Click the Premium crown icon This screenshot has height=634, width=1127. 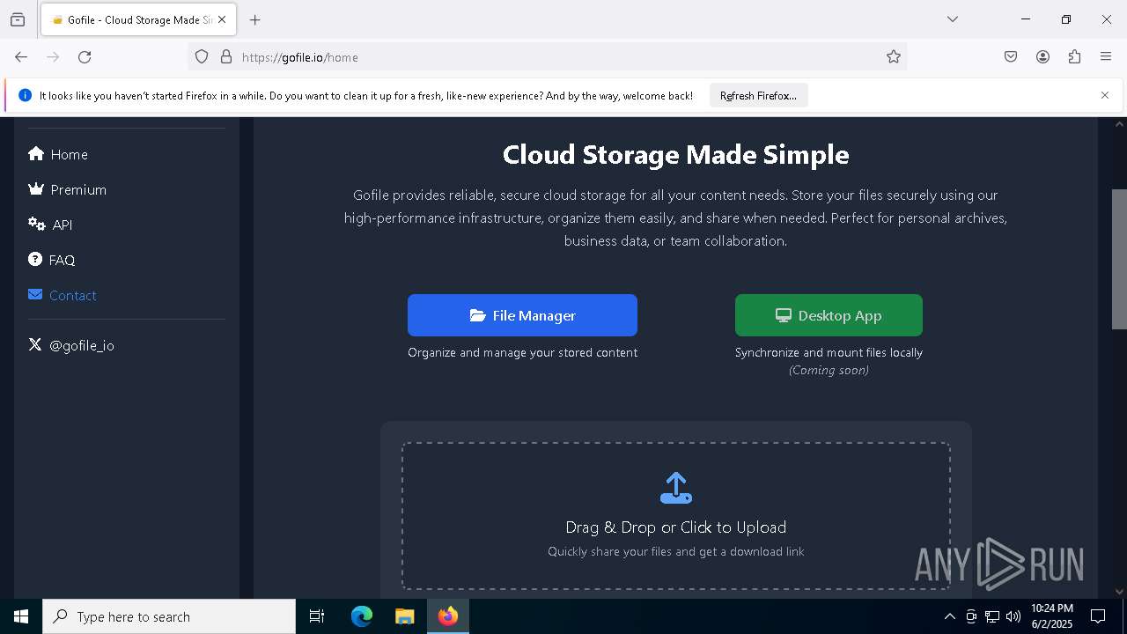click(x=36, y=188)
